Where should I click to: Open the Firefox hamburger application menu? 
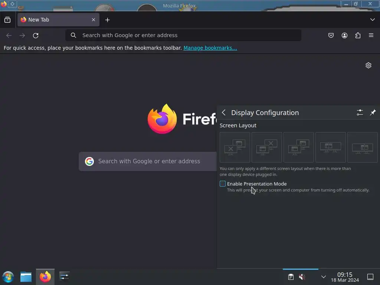(x=371, y=35)
